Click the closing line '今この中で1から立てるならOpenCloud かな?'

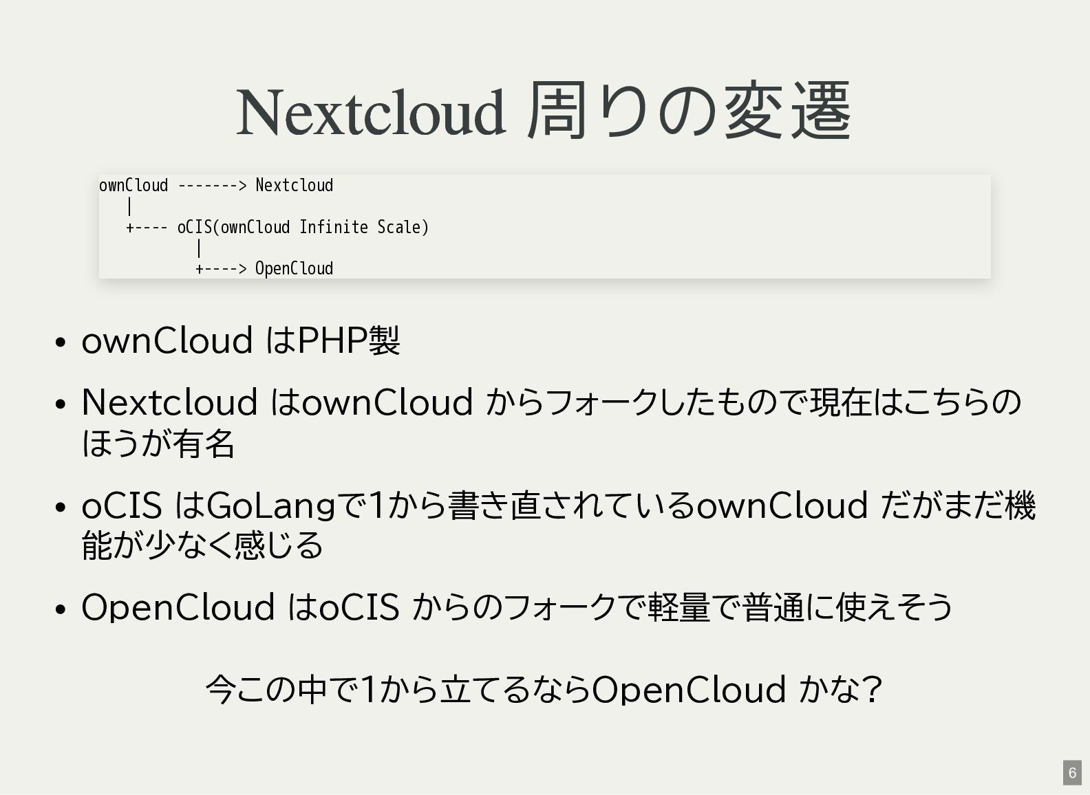coord(544,689)
